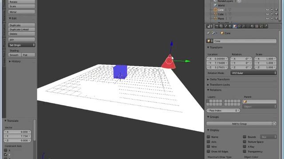Screen dimensions: 284x159
Task: Collapse the Edit panel
Action: 13,19
